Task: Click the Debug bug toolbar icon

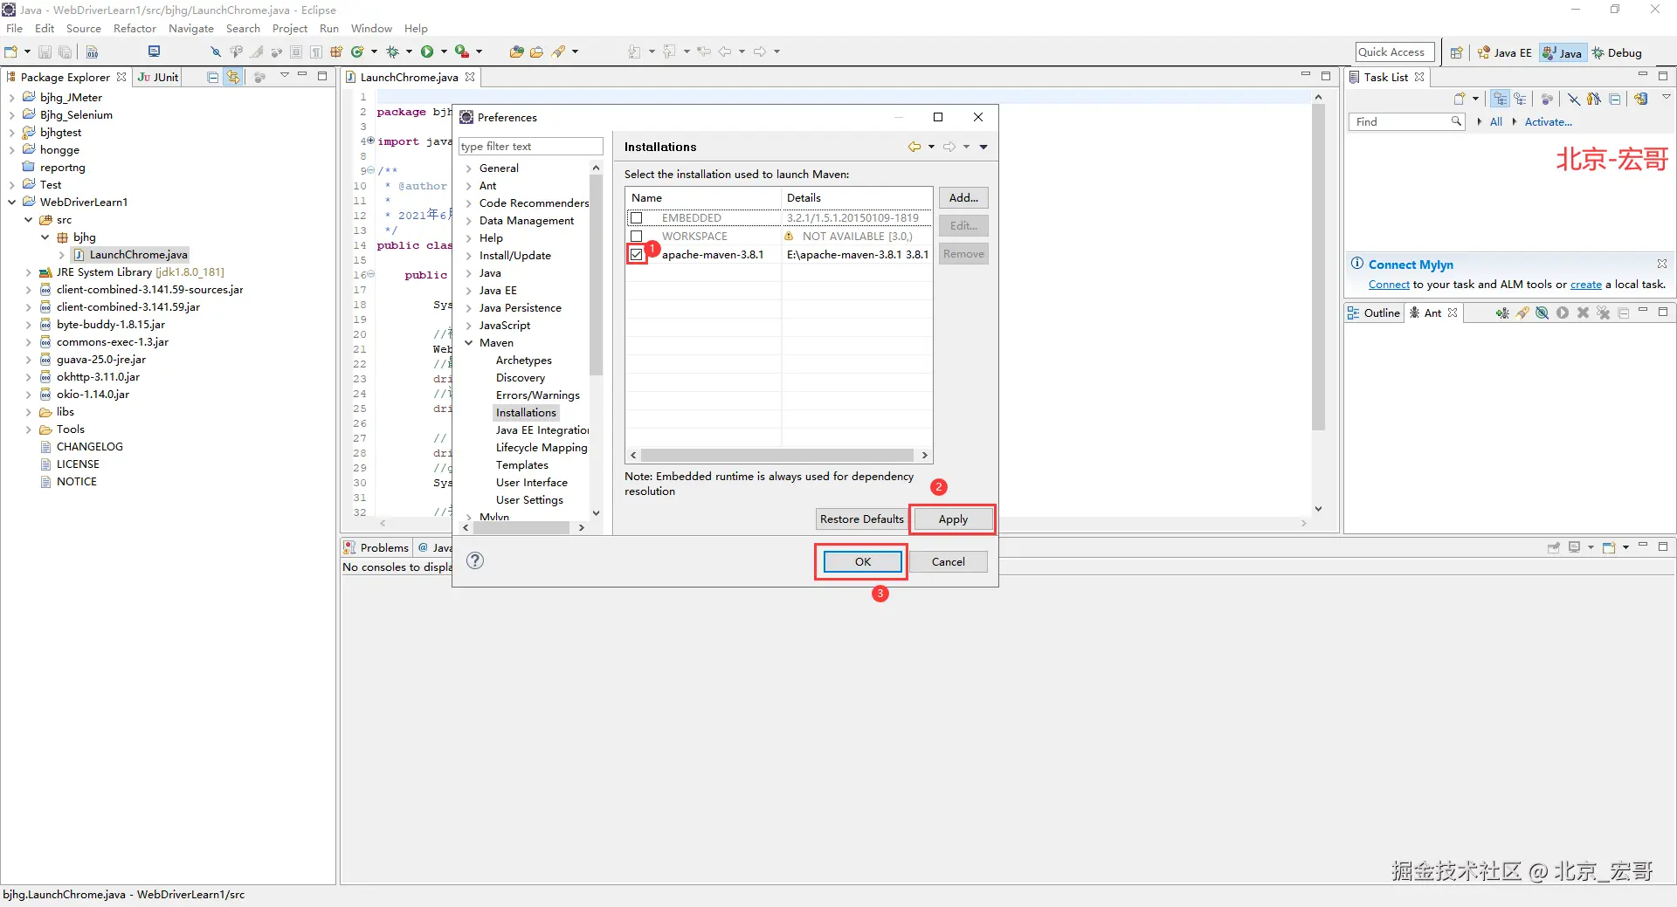Action: [x=393, y=52]
